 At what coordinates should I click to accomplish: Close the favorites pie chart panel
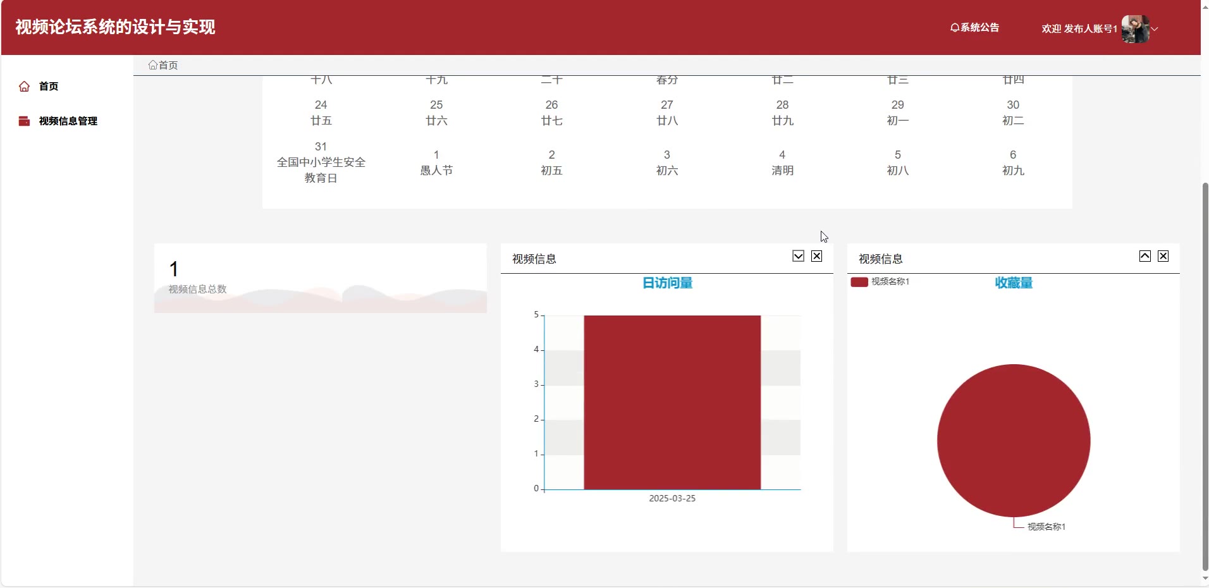click(1163, 256)
